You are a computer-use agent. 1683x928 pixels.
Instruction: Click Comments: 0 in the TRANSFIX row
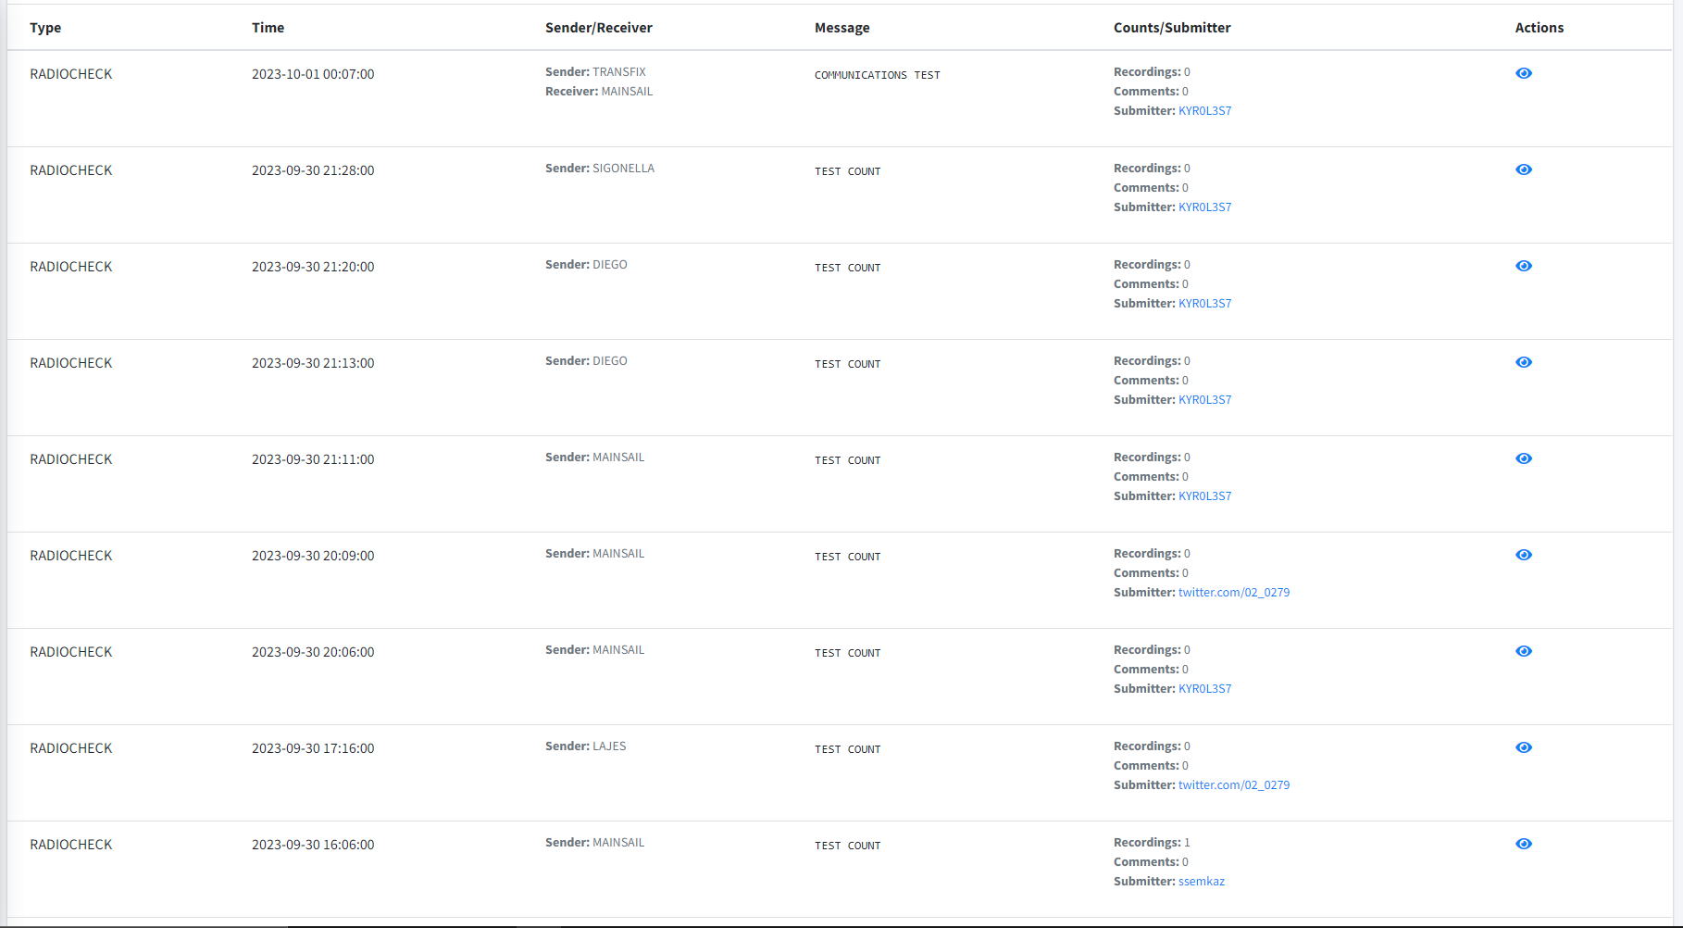pos(1151,92)
